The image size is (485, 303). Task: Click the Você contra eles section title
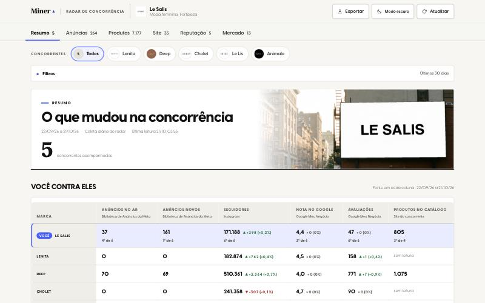tap(64, 187)
